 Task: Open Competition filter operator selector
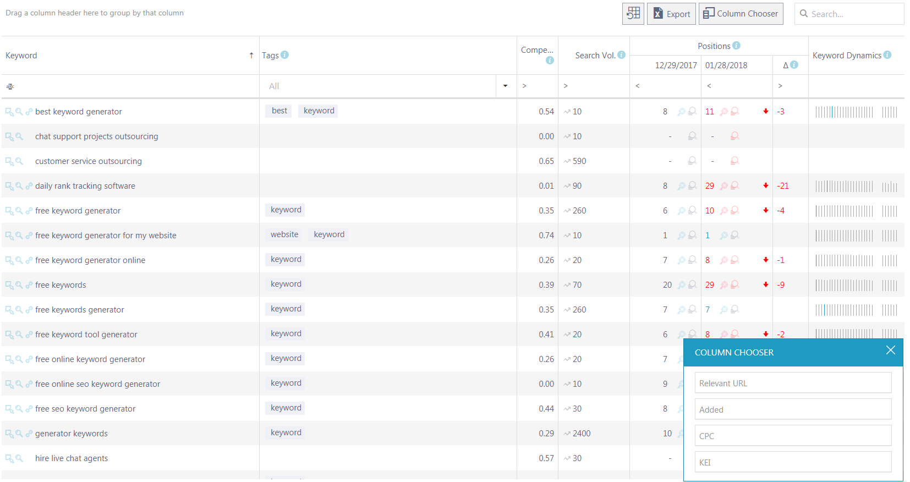524,86
